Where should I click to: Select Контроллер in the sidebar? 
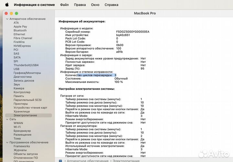click(x=22, y=92)
